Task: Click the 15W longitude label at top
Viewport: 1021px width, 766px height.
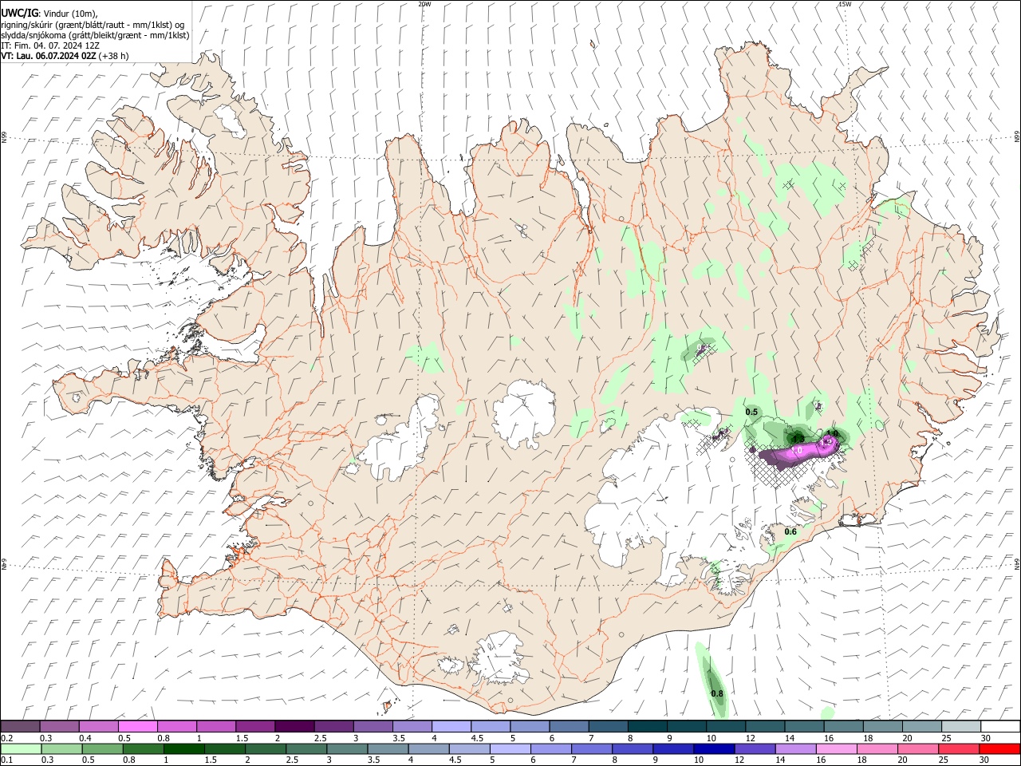Action: pos(845,4)
